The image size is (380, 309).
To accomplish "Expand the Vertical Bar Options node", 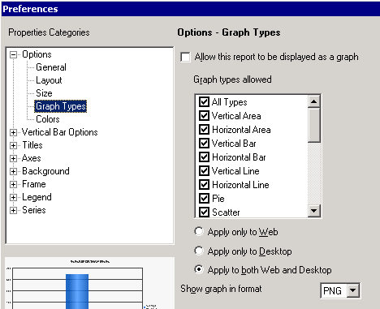I will point(13,132).
